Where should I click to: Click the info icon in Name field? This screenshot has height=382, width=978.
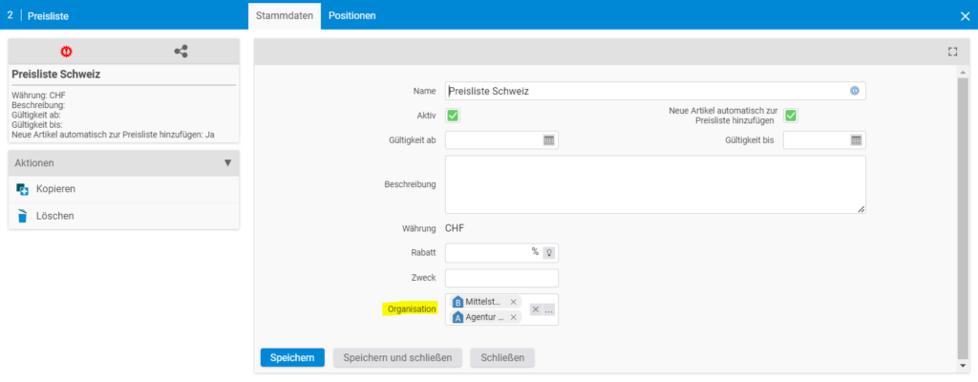[x=855, y=91]
